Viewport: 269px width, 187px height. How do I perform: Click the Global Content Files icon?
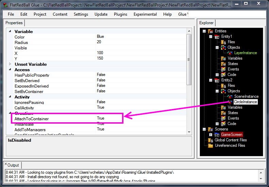pyautogui.click(x=211, y=140)
